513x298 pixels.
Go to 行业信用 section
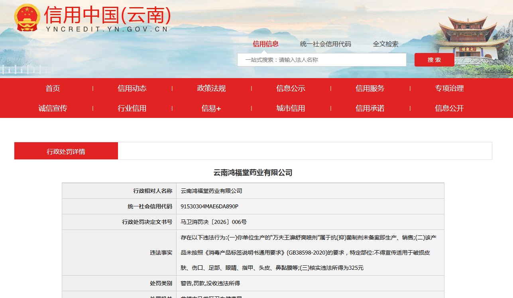click(x=132, y=108)
